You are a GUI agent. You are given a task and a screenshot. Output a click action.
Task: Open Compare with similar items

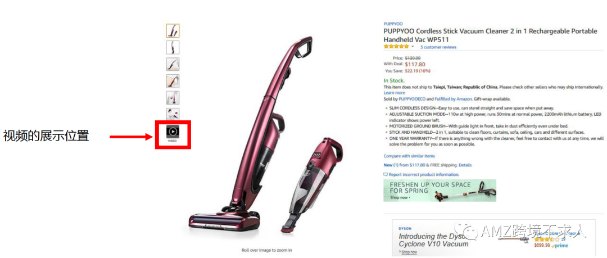coord(409,156)
